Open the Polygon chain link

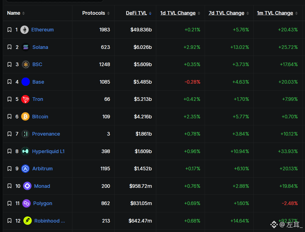click(43, 203)
